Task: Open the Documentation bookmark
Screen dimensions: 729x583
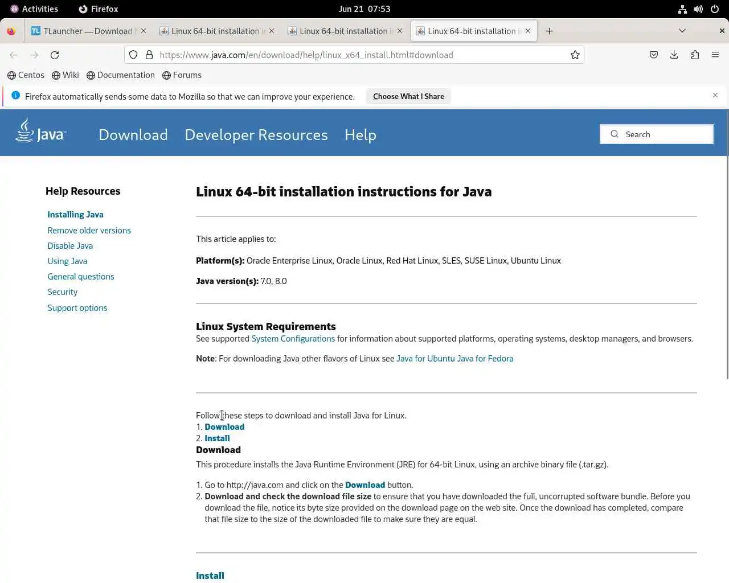Action: pyautogui.click(x=121, y=75)
